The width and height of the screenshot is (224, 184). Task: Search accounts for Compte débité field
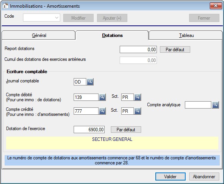(102, 97)
